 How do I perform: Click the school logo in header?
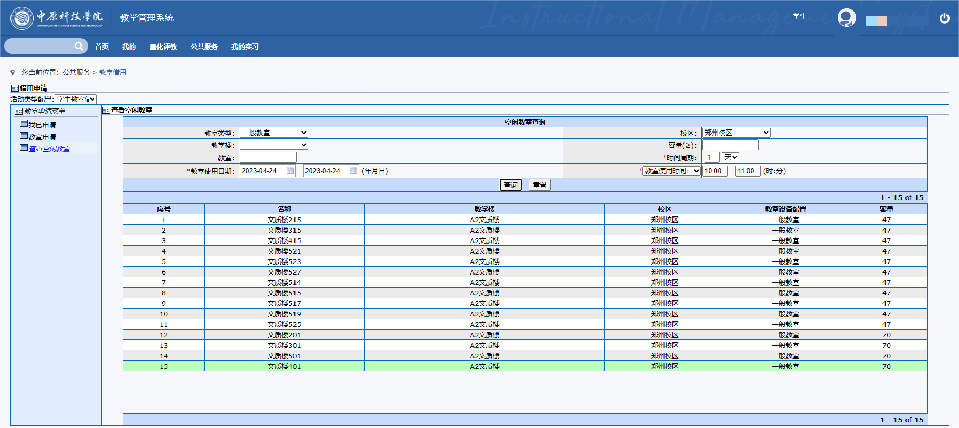coord(22,18)
